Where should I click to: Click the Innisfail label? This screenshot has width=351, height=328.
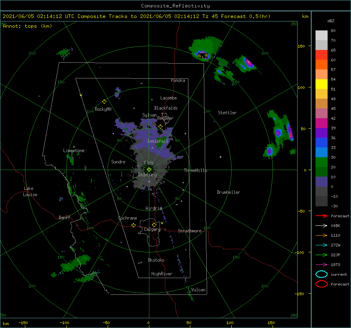point(158,141)
